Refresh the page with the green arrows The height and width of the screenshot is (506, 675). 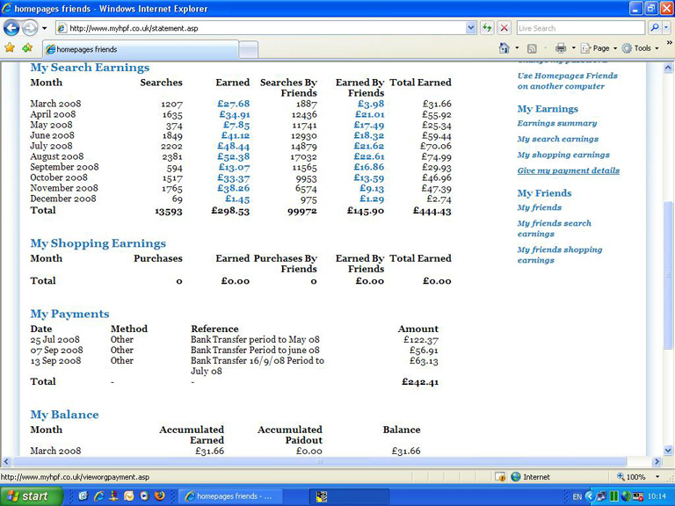487,28
